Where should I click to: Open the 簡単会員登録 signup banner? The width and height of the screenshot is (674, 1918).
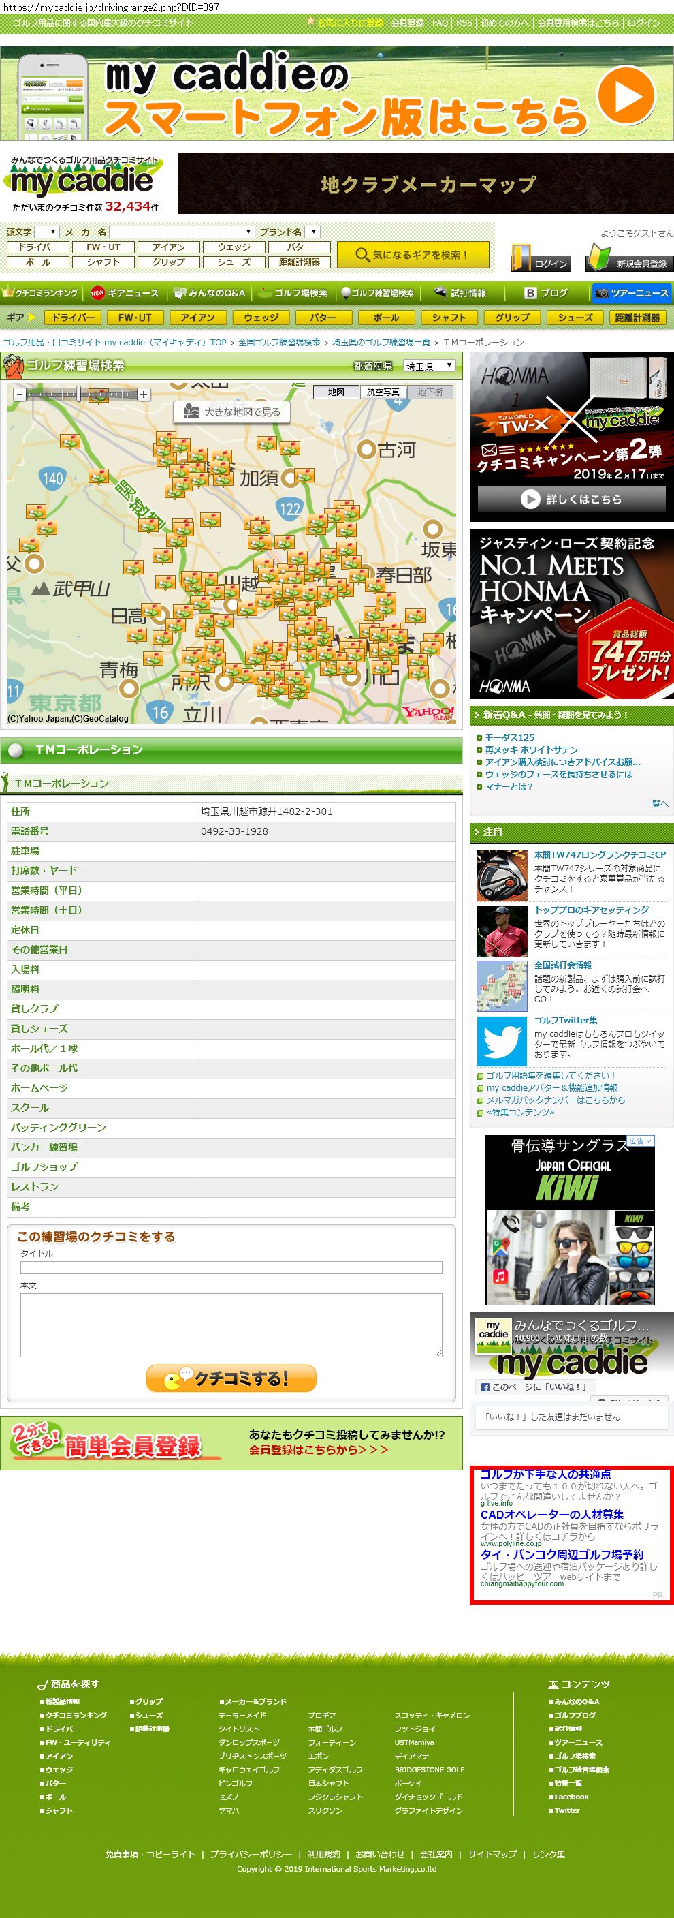point(231,1443)
